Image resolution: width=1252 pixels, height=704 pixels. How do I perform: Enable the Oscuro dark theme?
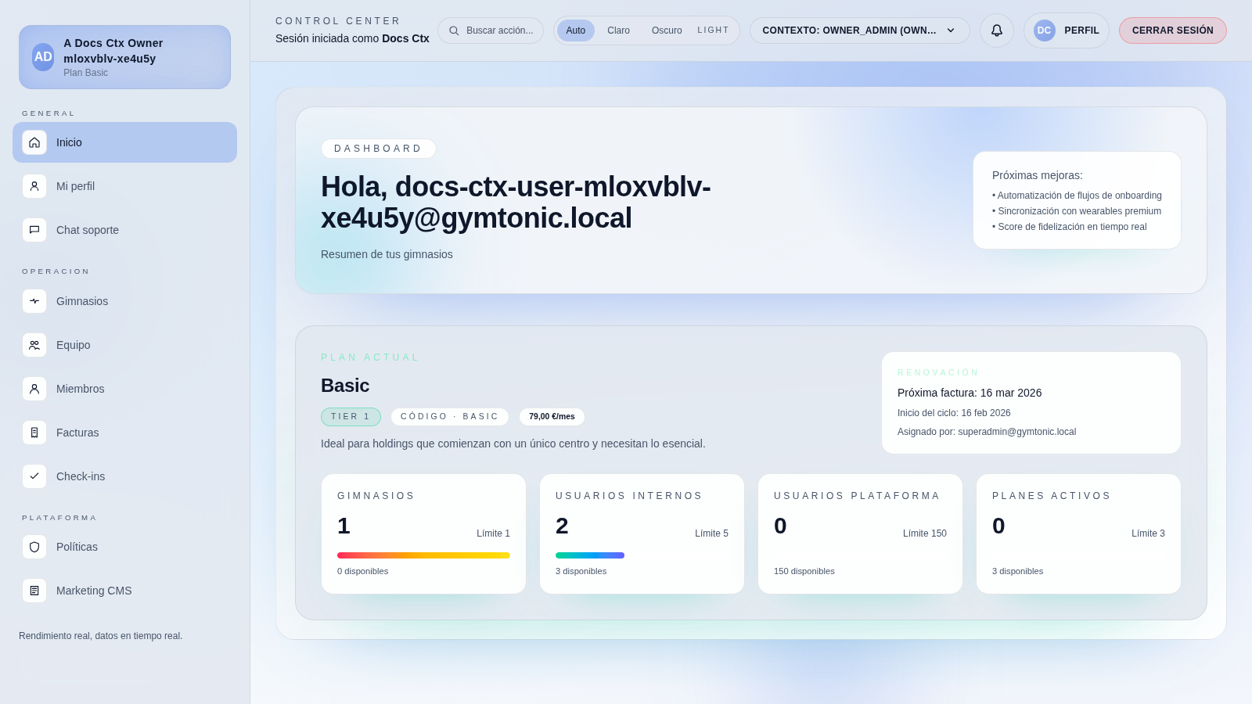[666, 31]
